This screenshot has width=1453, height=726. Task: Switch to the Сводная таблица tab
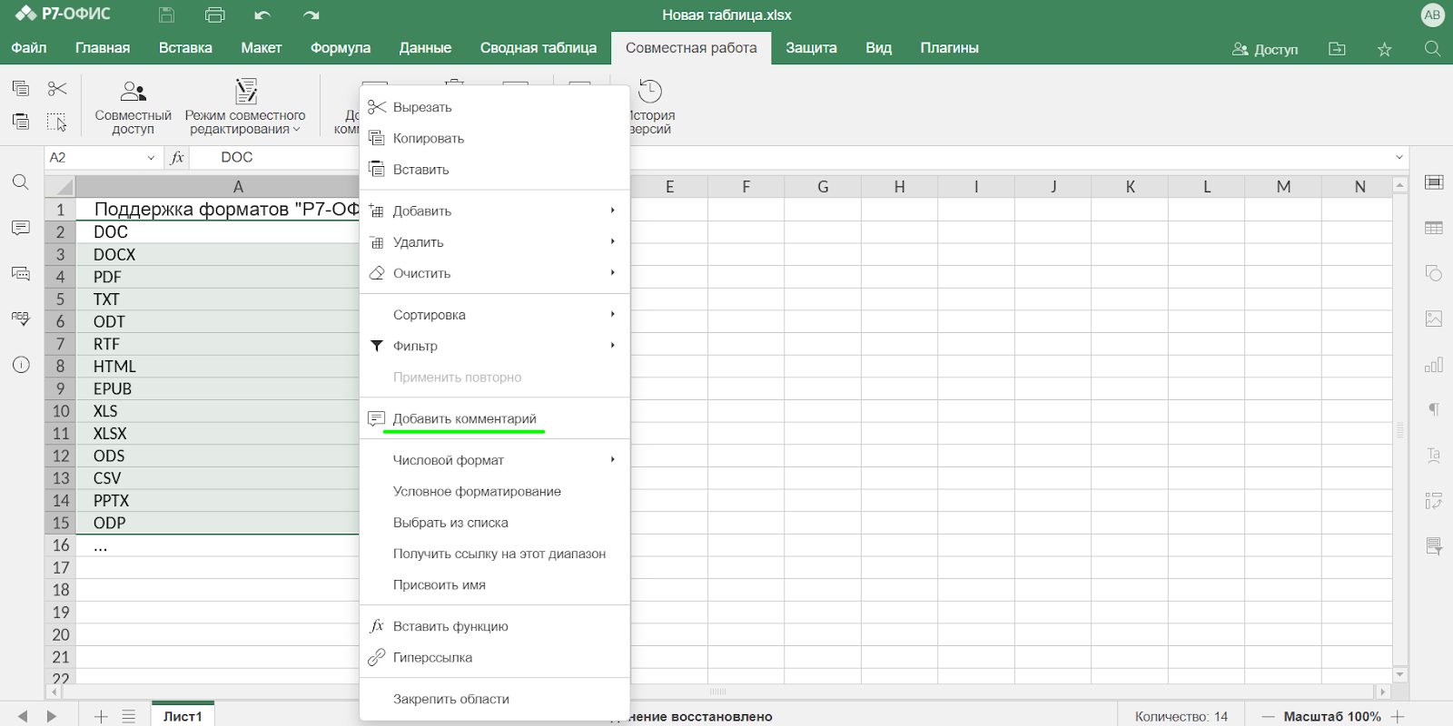click(x=539, y=48)
